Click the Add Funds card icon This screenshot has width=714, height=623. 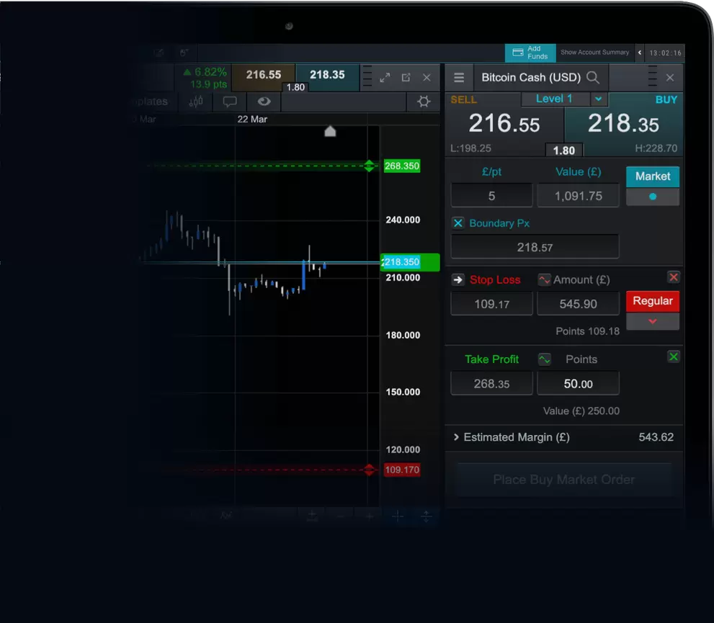click(x=516, y=53)
